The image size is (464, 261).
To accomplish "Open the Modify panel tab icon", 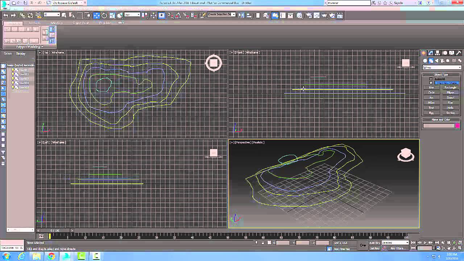I will [x=430, y=53].
